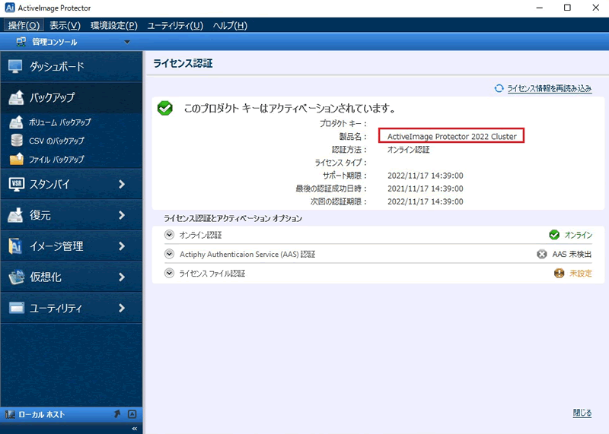This screenshot has height=434, width=609.
Task: Click the ライセンス情報を再読み込み link
Action: click(x=549, y=88)
